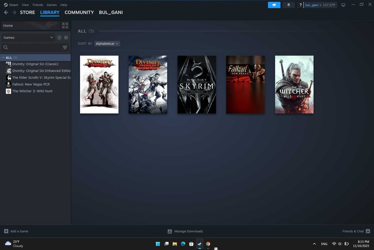Open the Divinity Enhanced Edition cover

[148, 85]
